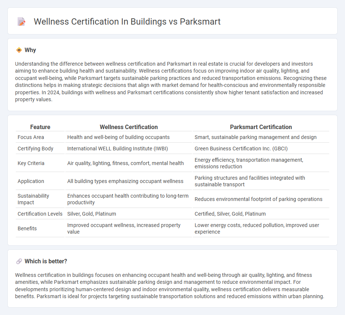Click the 'Feature' column header

tap(40, 127)
